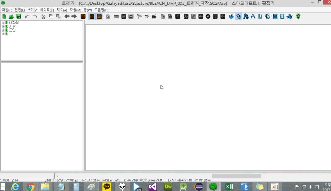This screenshot has width=331, height=191.
Task: Open the 보기(V) menu
Action: tap(32, 10)
